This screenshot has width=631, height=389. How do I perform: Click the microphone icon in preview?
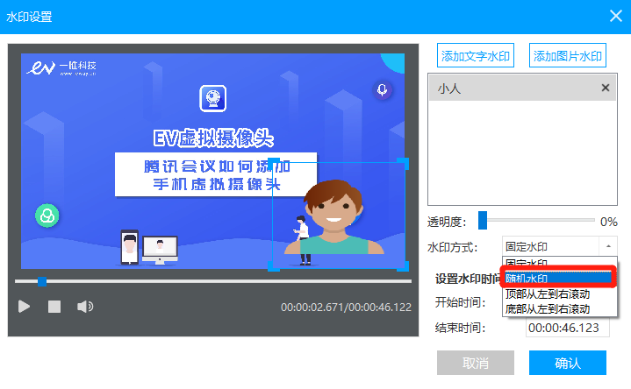[x=382, y=89]
